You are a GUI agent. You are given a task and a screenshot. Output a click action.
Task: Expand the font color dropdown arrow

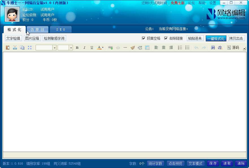coord(103,47)
